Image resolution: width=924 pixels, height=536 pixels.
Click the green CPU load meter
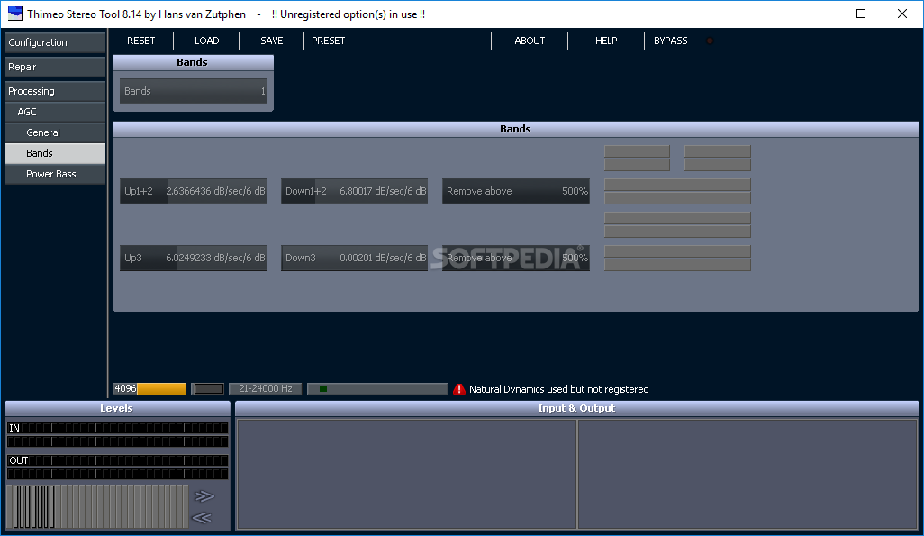click(377, 388)
